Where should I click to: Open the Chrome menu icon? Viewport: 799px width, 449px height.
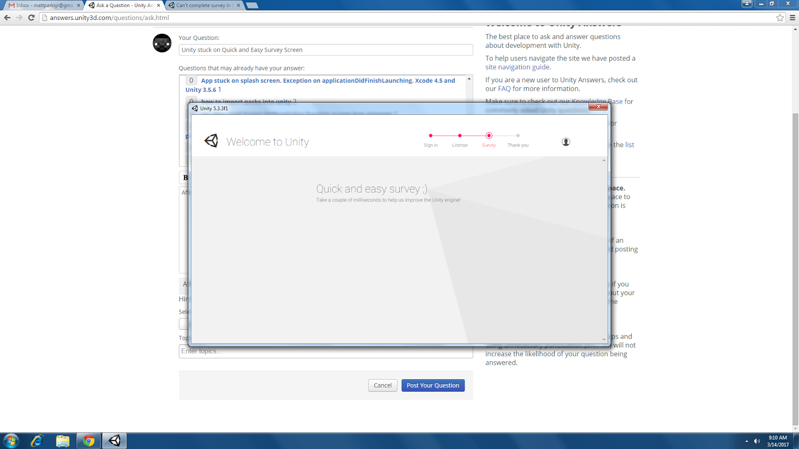pyautogui.click(x=793, y=17)
